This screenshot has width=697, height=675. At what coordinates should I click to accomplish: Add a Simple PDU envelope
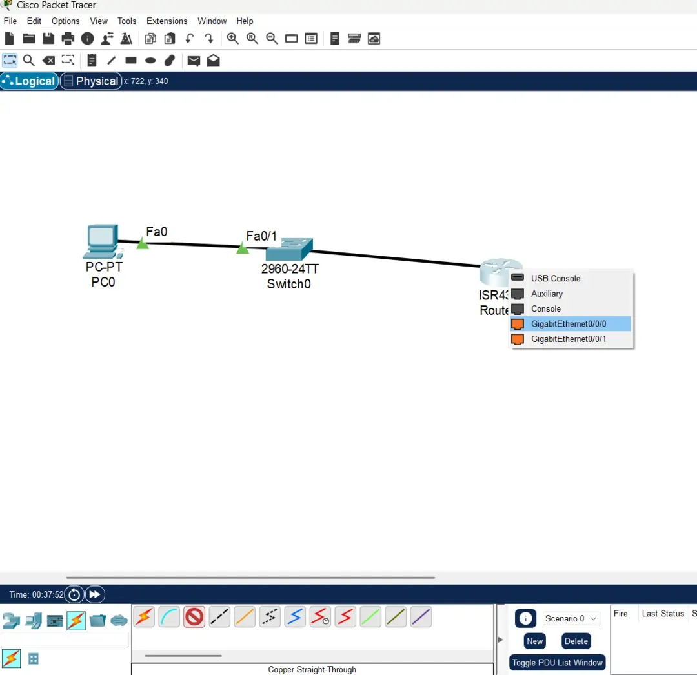tap(194, 61)
